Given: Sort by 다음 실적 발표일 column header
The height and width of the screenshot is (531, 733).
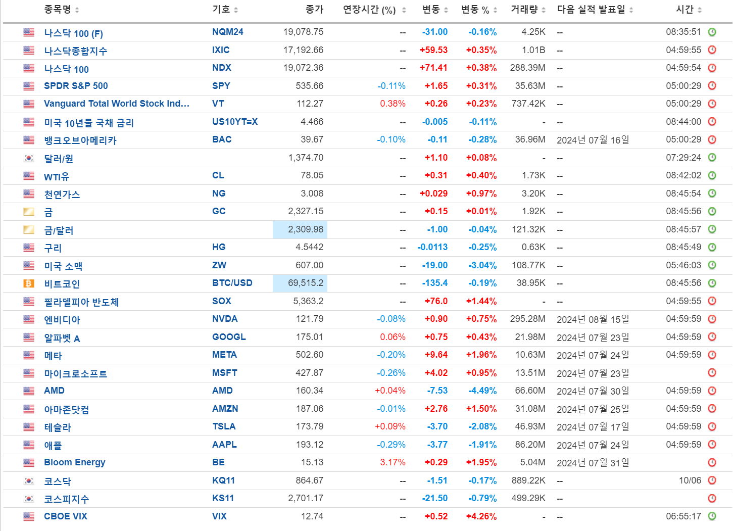Looking at the screenshot, I should click(595, 10).
